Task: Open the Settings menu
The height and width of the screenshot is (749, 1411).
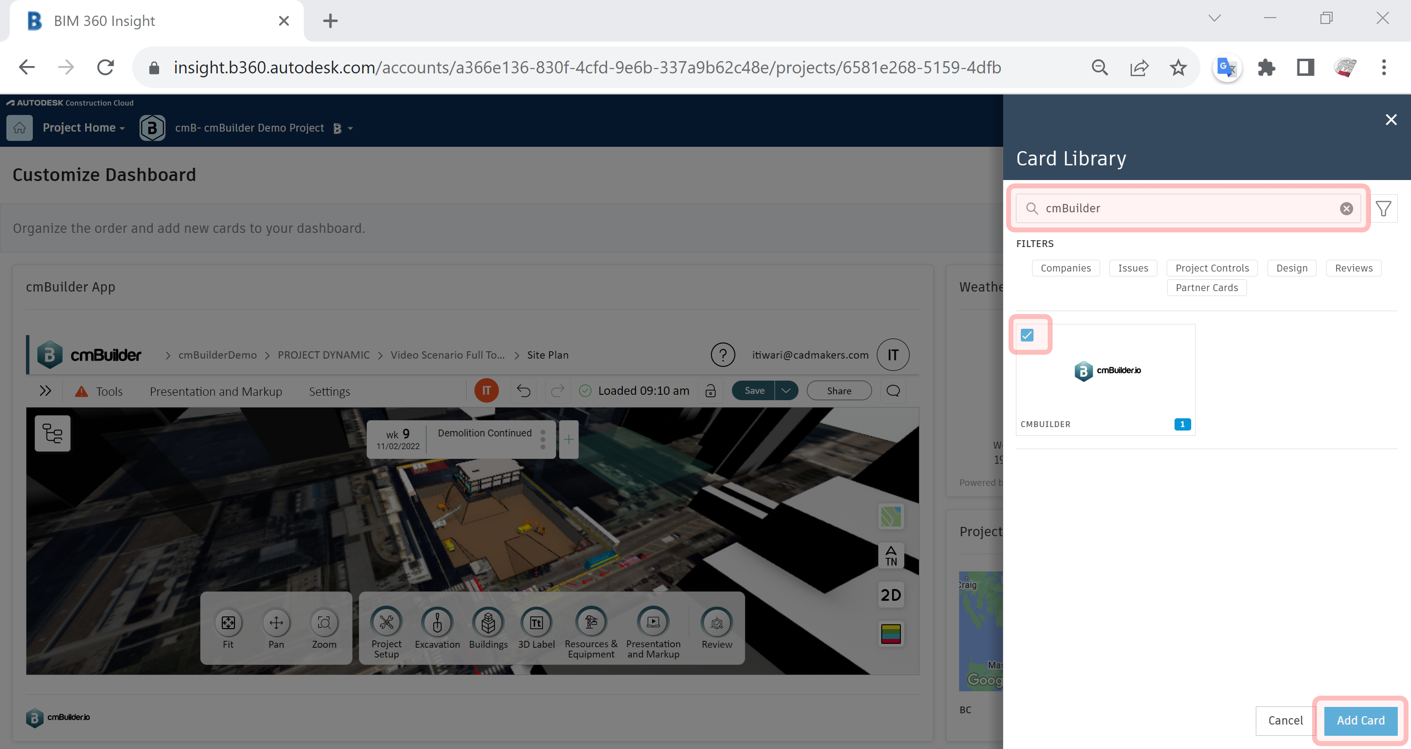Action: click(x=329, y=391)
